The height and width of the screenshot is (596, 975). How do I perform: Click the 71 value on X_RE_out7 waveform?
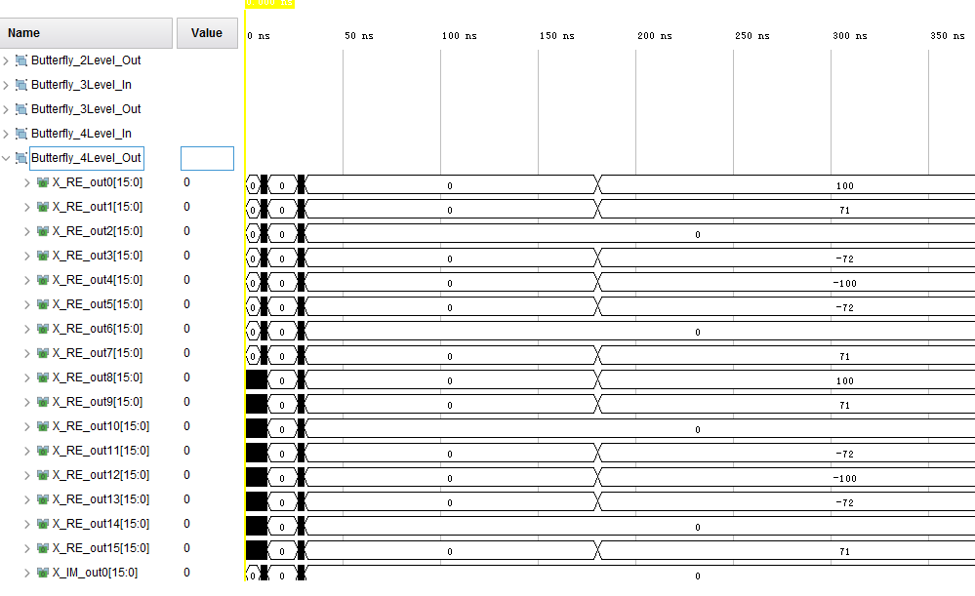(x=844, y=357)
